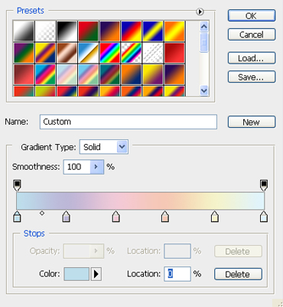
Task: Click the stop Color swatch
Action: coord(76,274)
